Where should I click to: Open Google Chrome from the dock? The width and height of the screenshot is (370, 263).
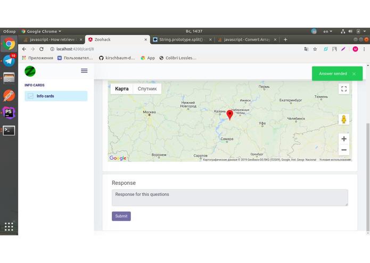pos(9,44)
